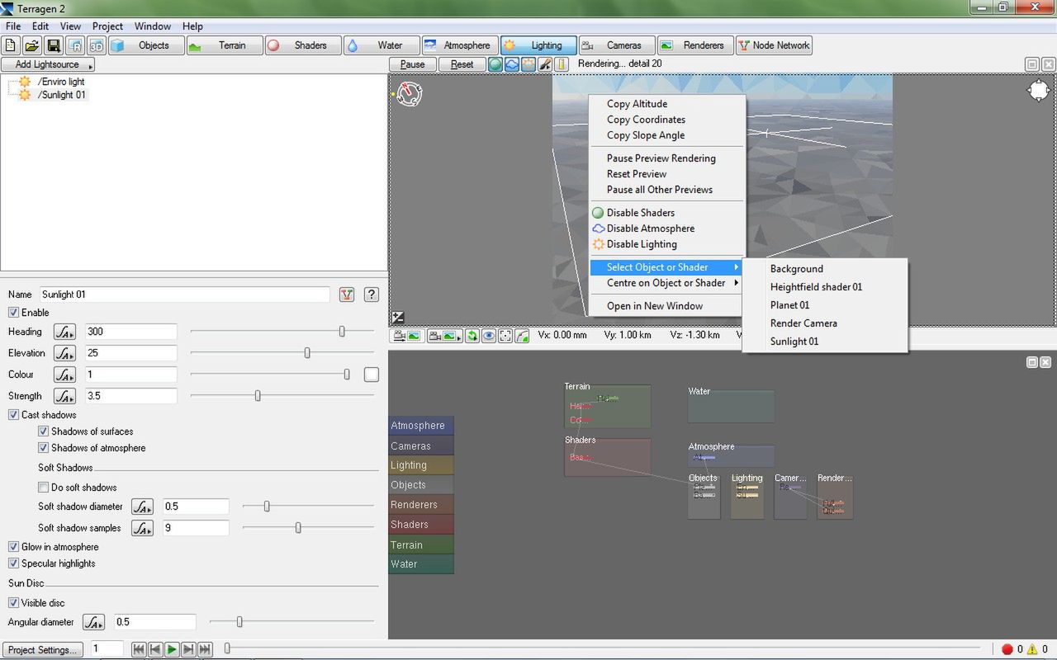Open set camera from preview dropdown
The image size is (1057, 660).
coord(447,336)
